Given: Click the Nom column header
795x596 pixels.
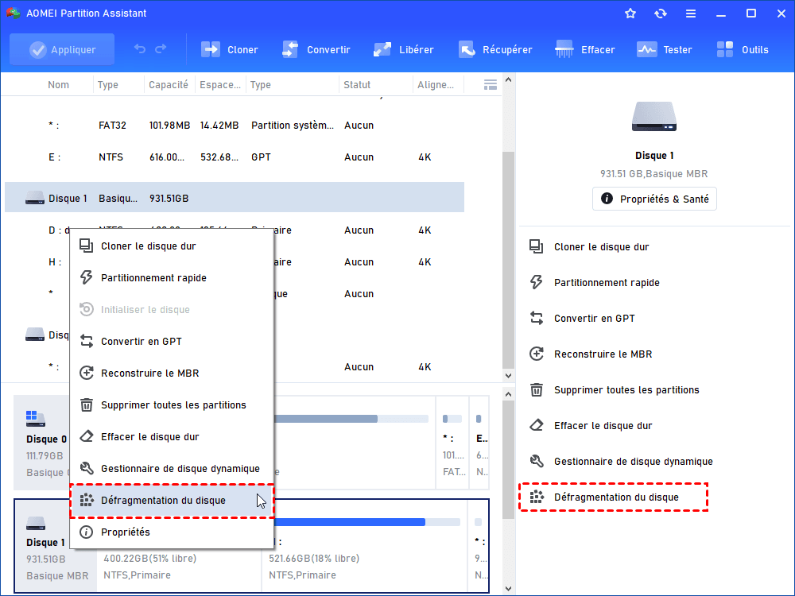Looking at the screenshot, I should tap(58, 85).
